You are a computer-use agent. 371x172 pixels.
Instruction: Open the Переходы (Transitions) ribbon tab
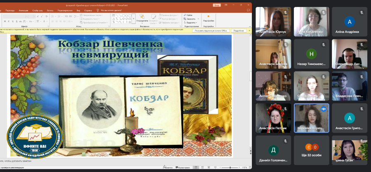[10, 10]
